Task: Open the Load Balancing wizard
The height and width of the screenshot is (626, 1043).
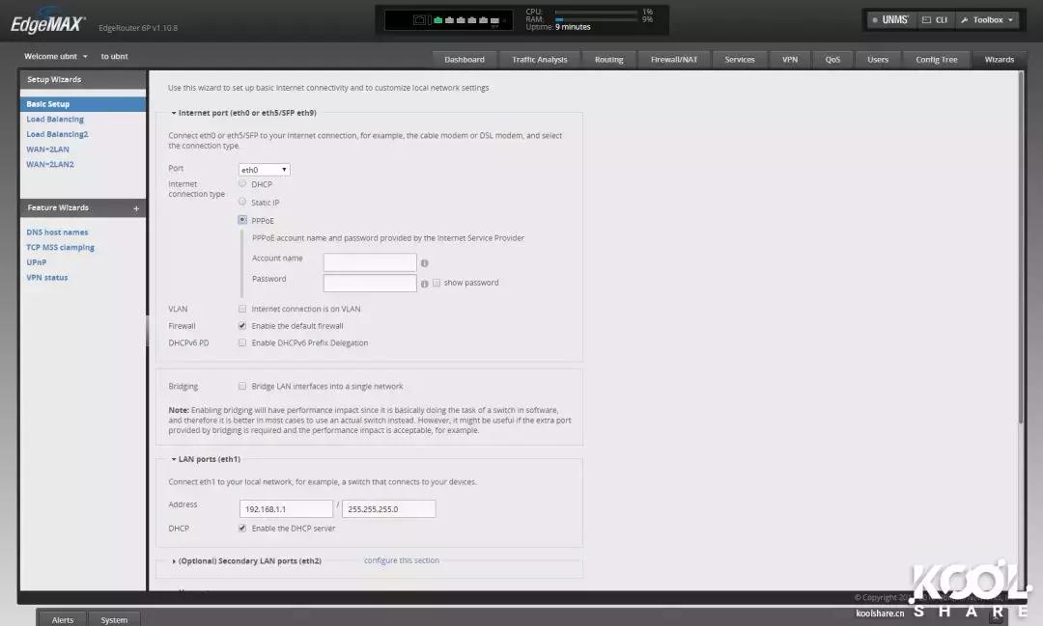Action: tap(55, 120)
